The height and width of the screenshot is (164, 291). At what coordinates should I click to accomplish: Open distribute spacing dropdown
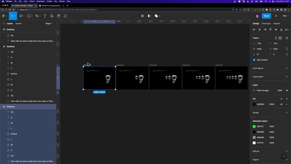point(287,30)
